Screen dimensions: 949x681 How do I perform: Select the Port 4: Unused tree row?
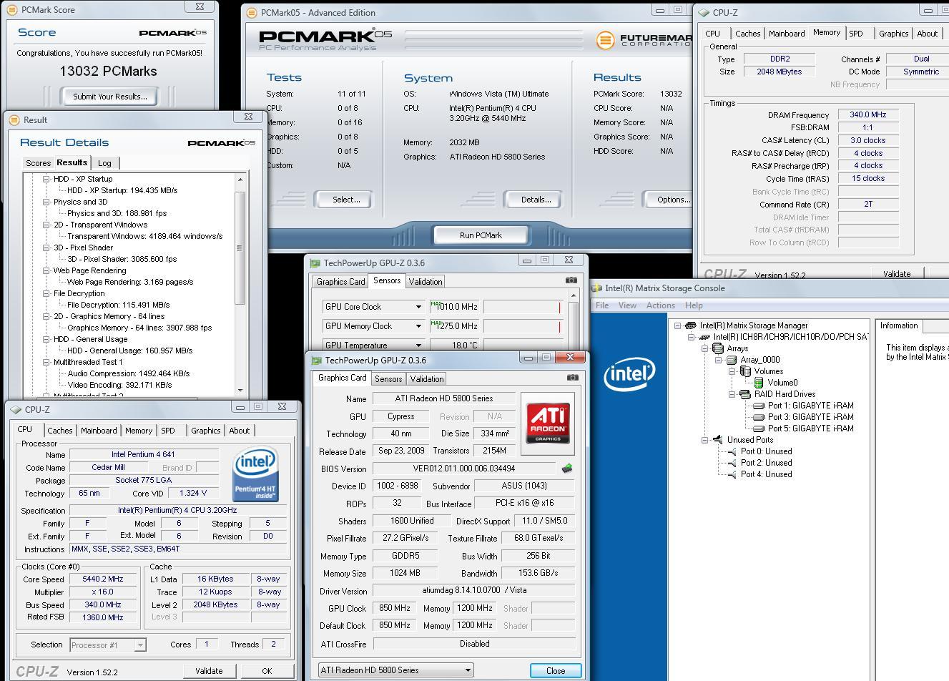(x=766, y=474)
